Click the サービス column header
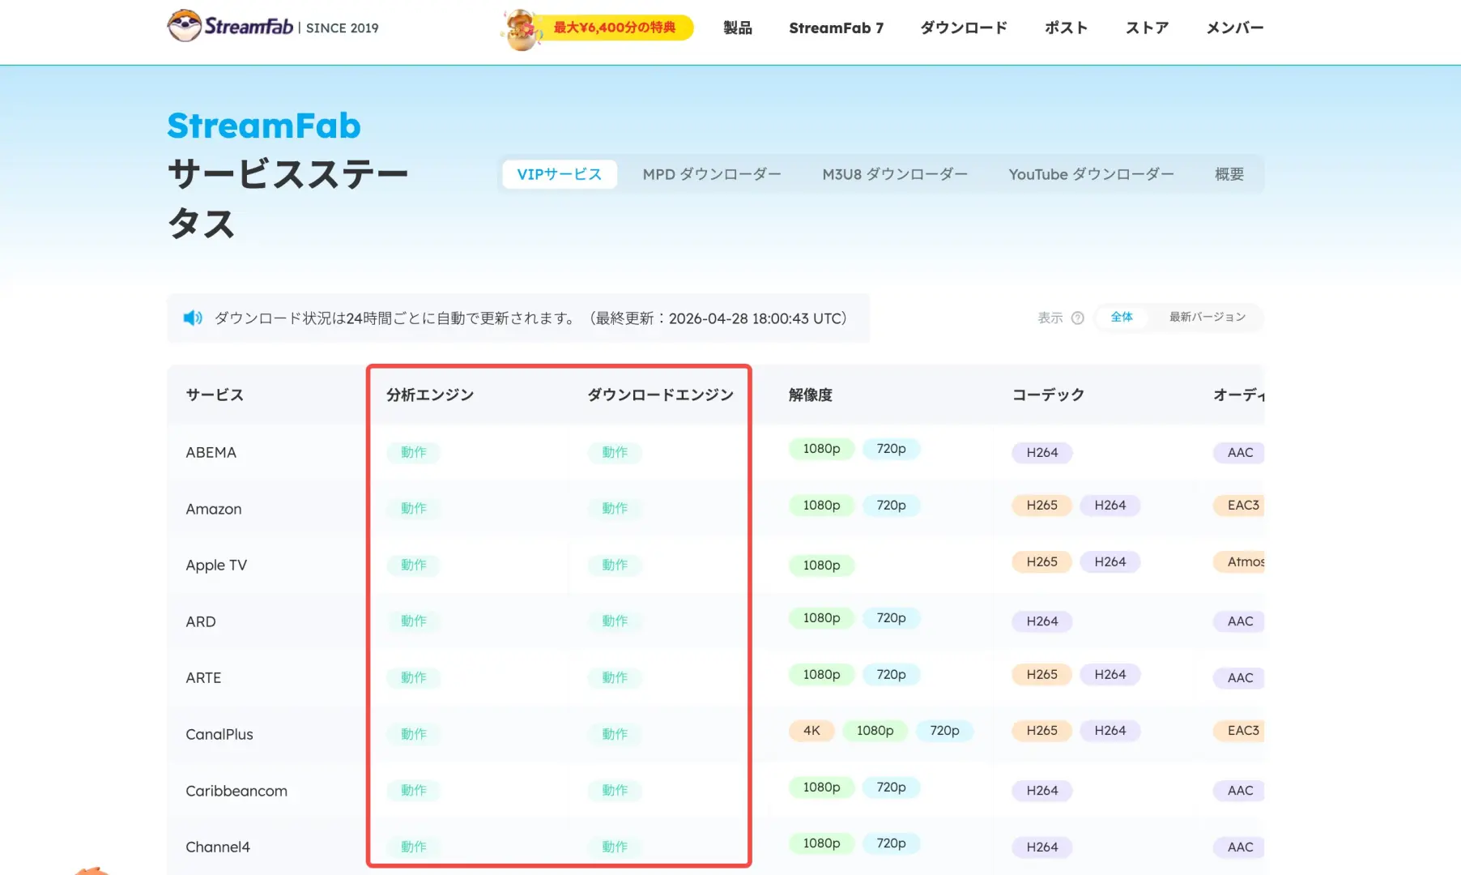The image size is (1461, 875). click(215, 395)
